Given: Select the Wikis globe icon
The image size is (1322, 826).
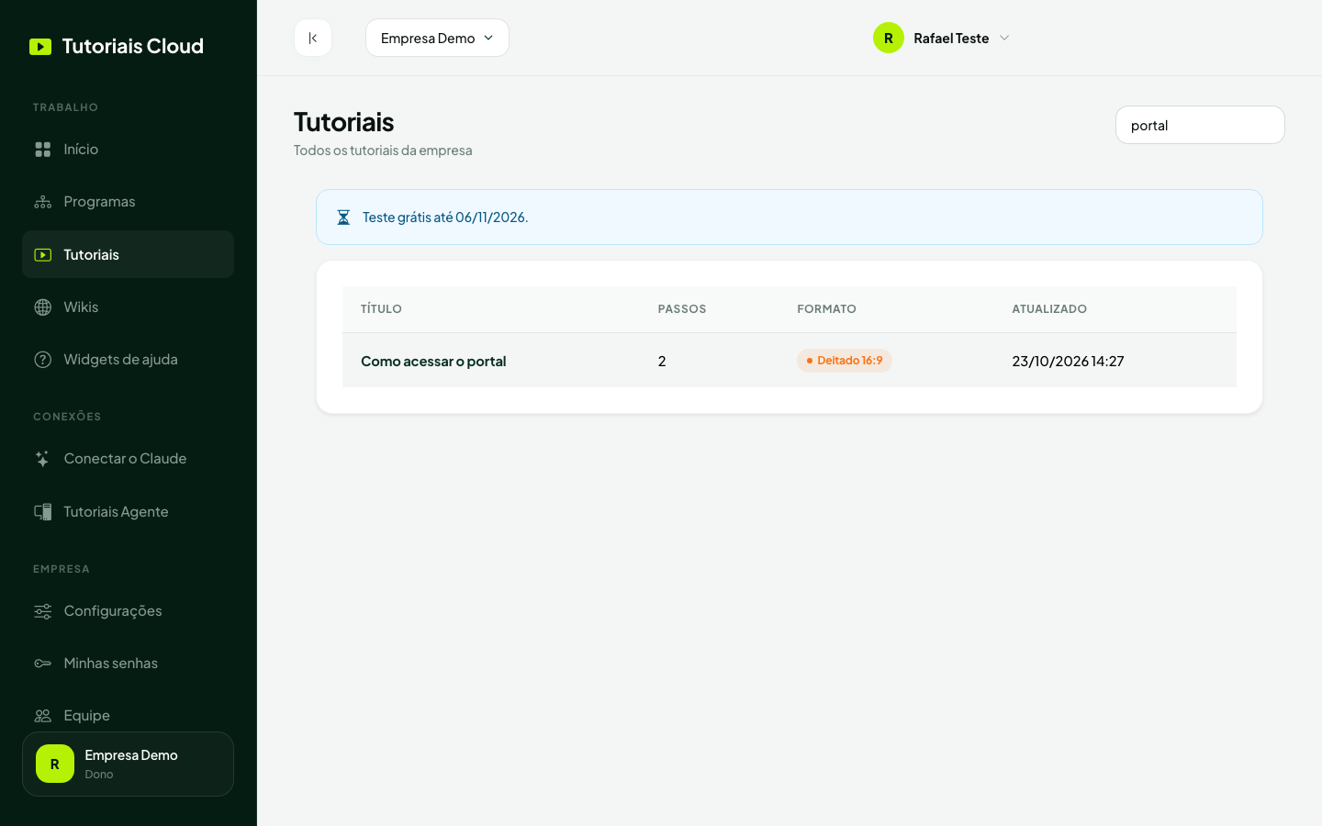Looking at the screenshot, I should pos(43,307).
